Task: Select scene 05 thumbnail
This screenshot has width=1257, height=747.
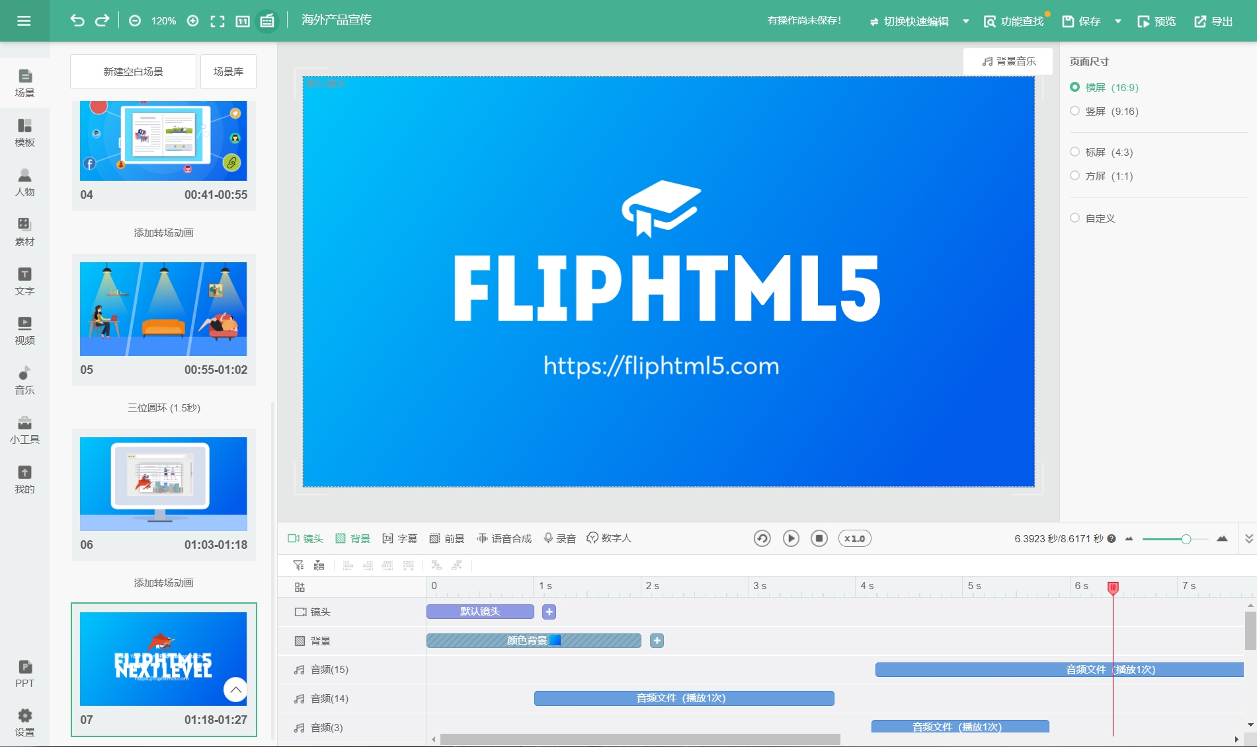Action: tap(163, 309)
